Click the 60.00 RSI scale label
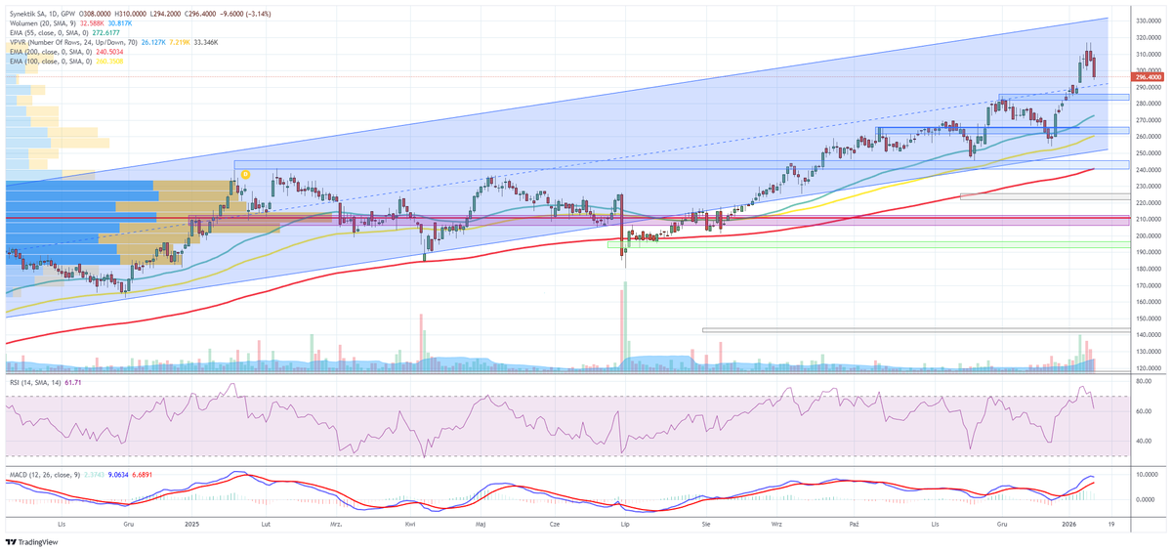 pos(1144,411)
